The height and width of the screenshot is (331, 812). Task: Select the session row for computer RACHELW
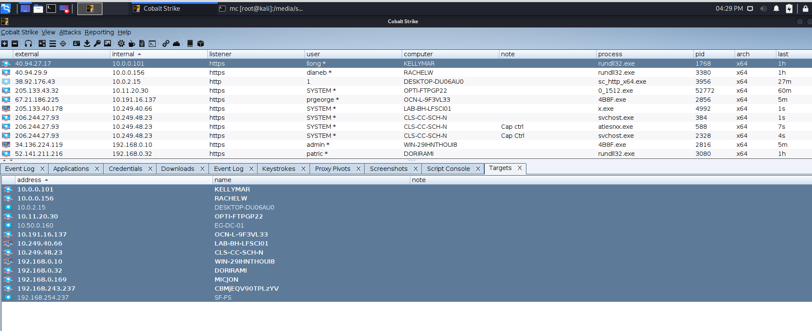point(406,73)
